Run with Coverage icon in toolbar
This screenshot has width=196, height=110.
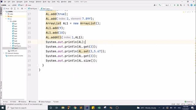click(181, 5)
